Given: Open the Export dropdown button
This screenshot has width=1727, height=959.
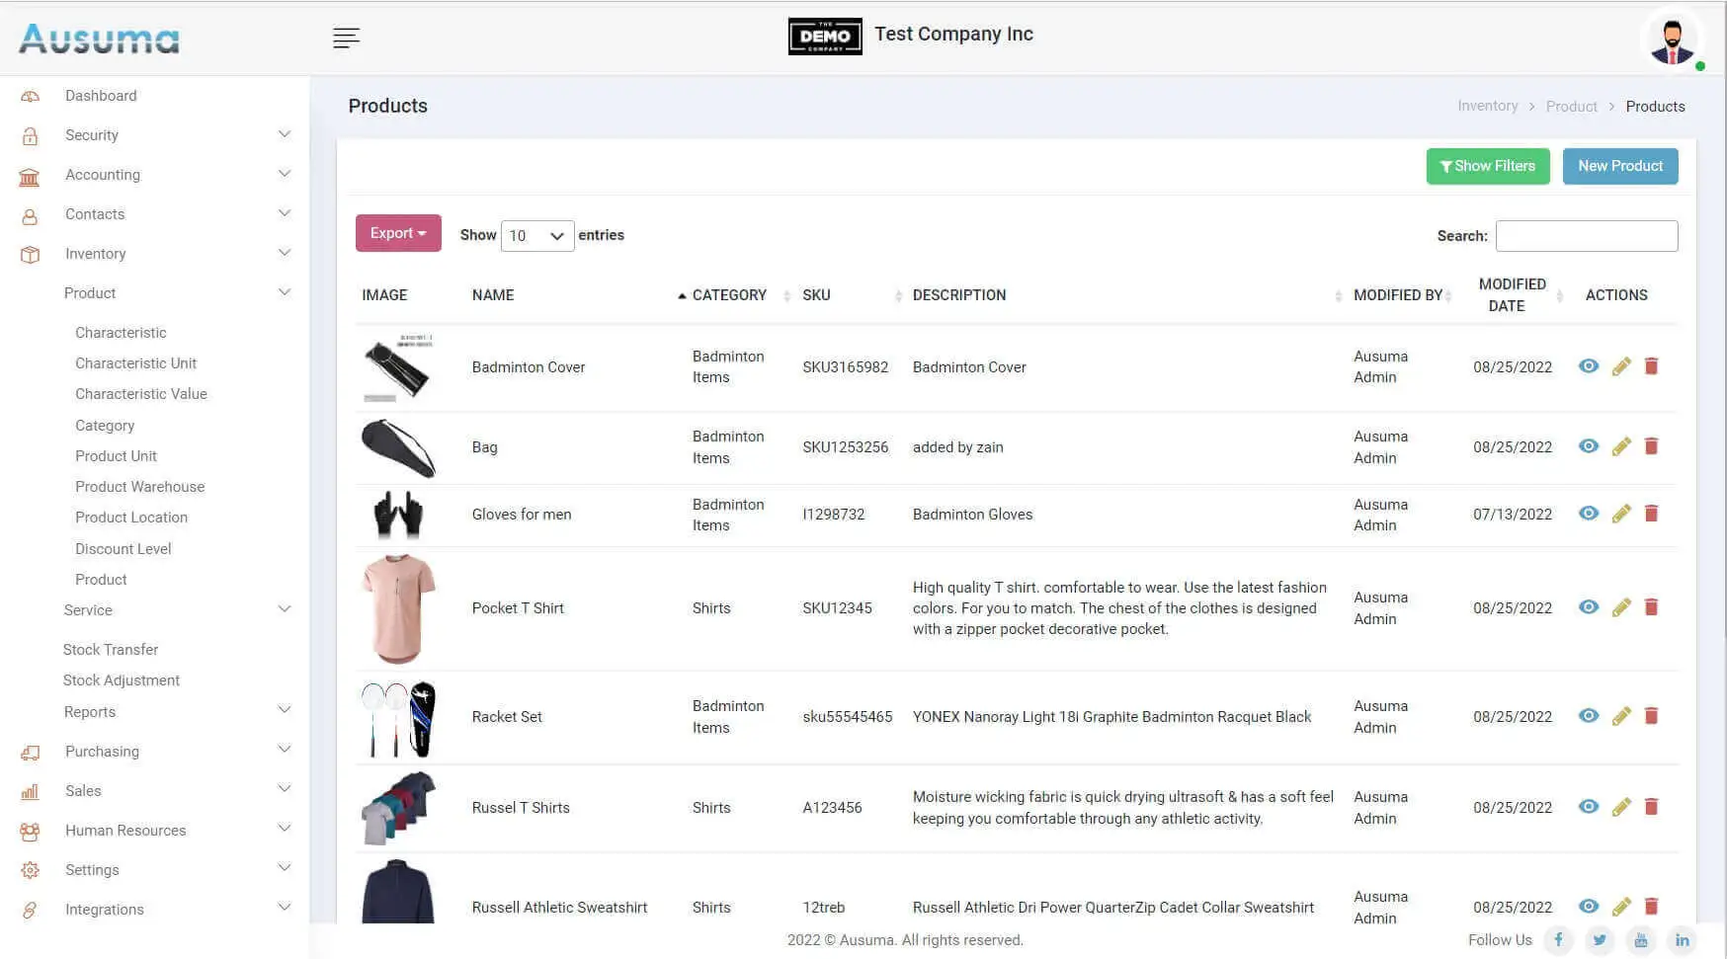Looking at the screenshot, I should pos(398,233).
